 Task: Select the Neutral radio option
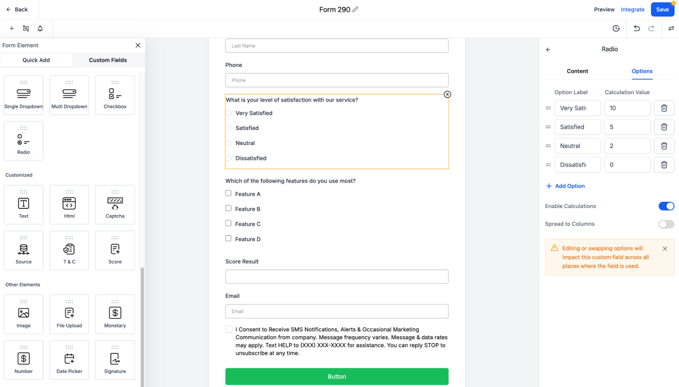point(229,143)
